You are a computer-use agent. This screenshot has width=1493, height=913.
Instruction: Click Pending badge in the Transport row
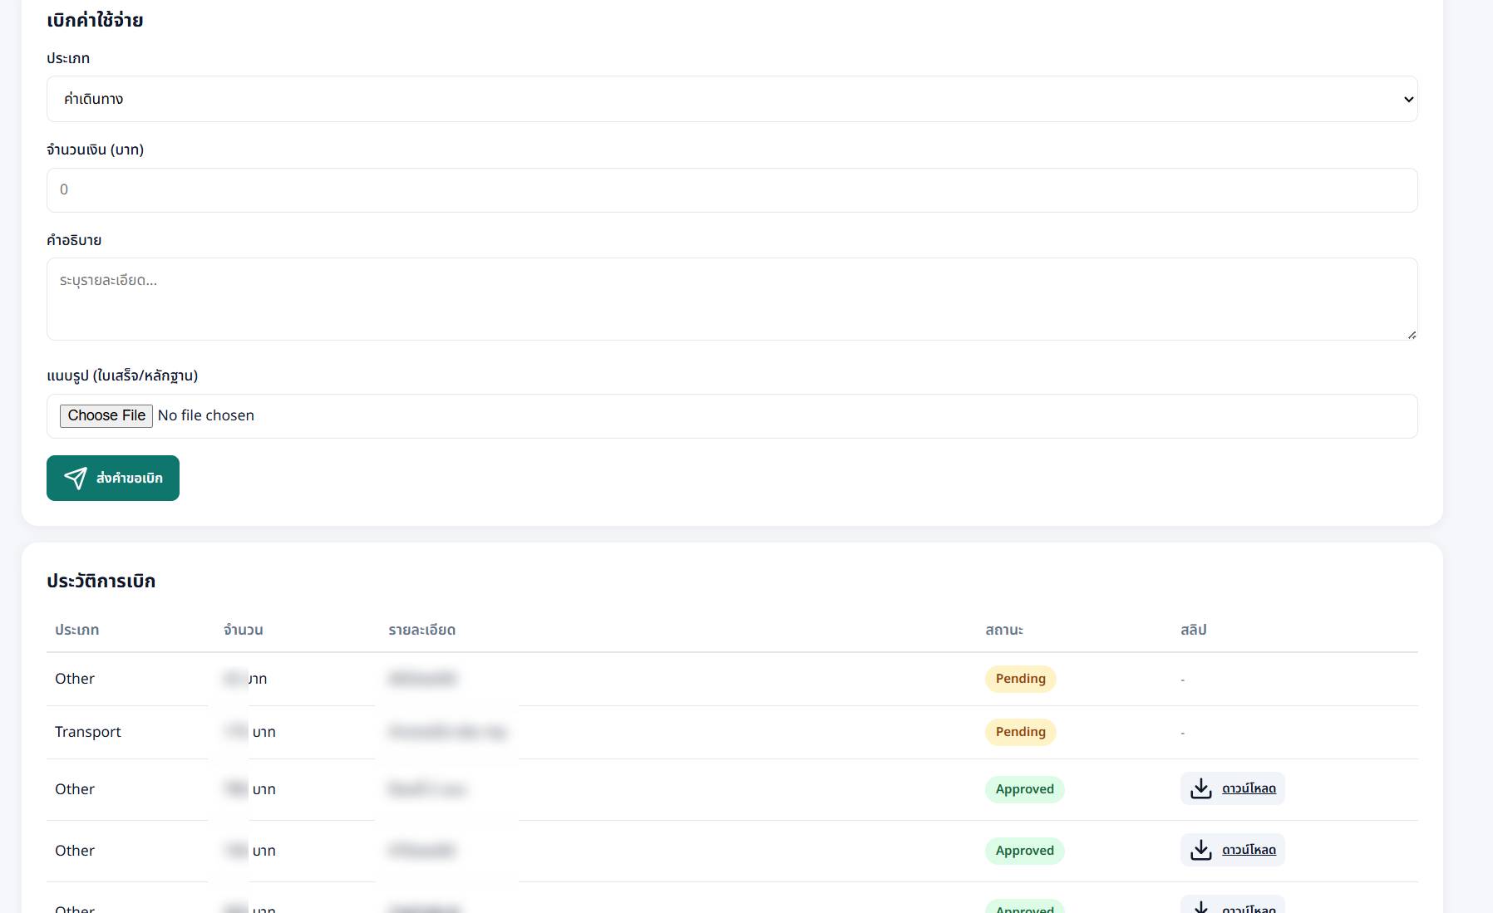tap(1020, 732)
